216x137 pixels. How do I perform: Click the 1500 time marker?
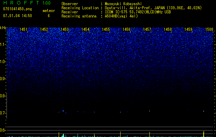209,29
